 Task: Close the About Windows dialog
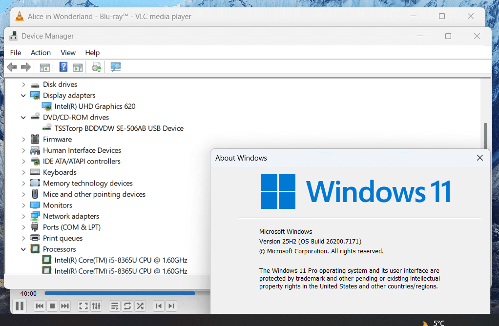pyautogui.click(x=480, y=158)
